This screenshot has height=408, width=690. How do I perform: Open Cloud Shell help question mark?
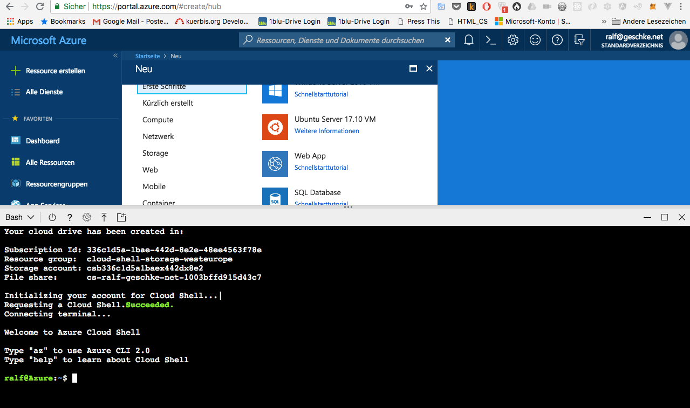tap(70, 217)
